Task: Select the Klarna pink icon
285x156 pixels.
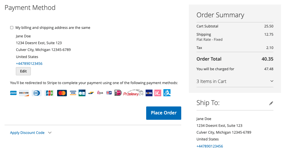Action: [x=158, y=93]
